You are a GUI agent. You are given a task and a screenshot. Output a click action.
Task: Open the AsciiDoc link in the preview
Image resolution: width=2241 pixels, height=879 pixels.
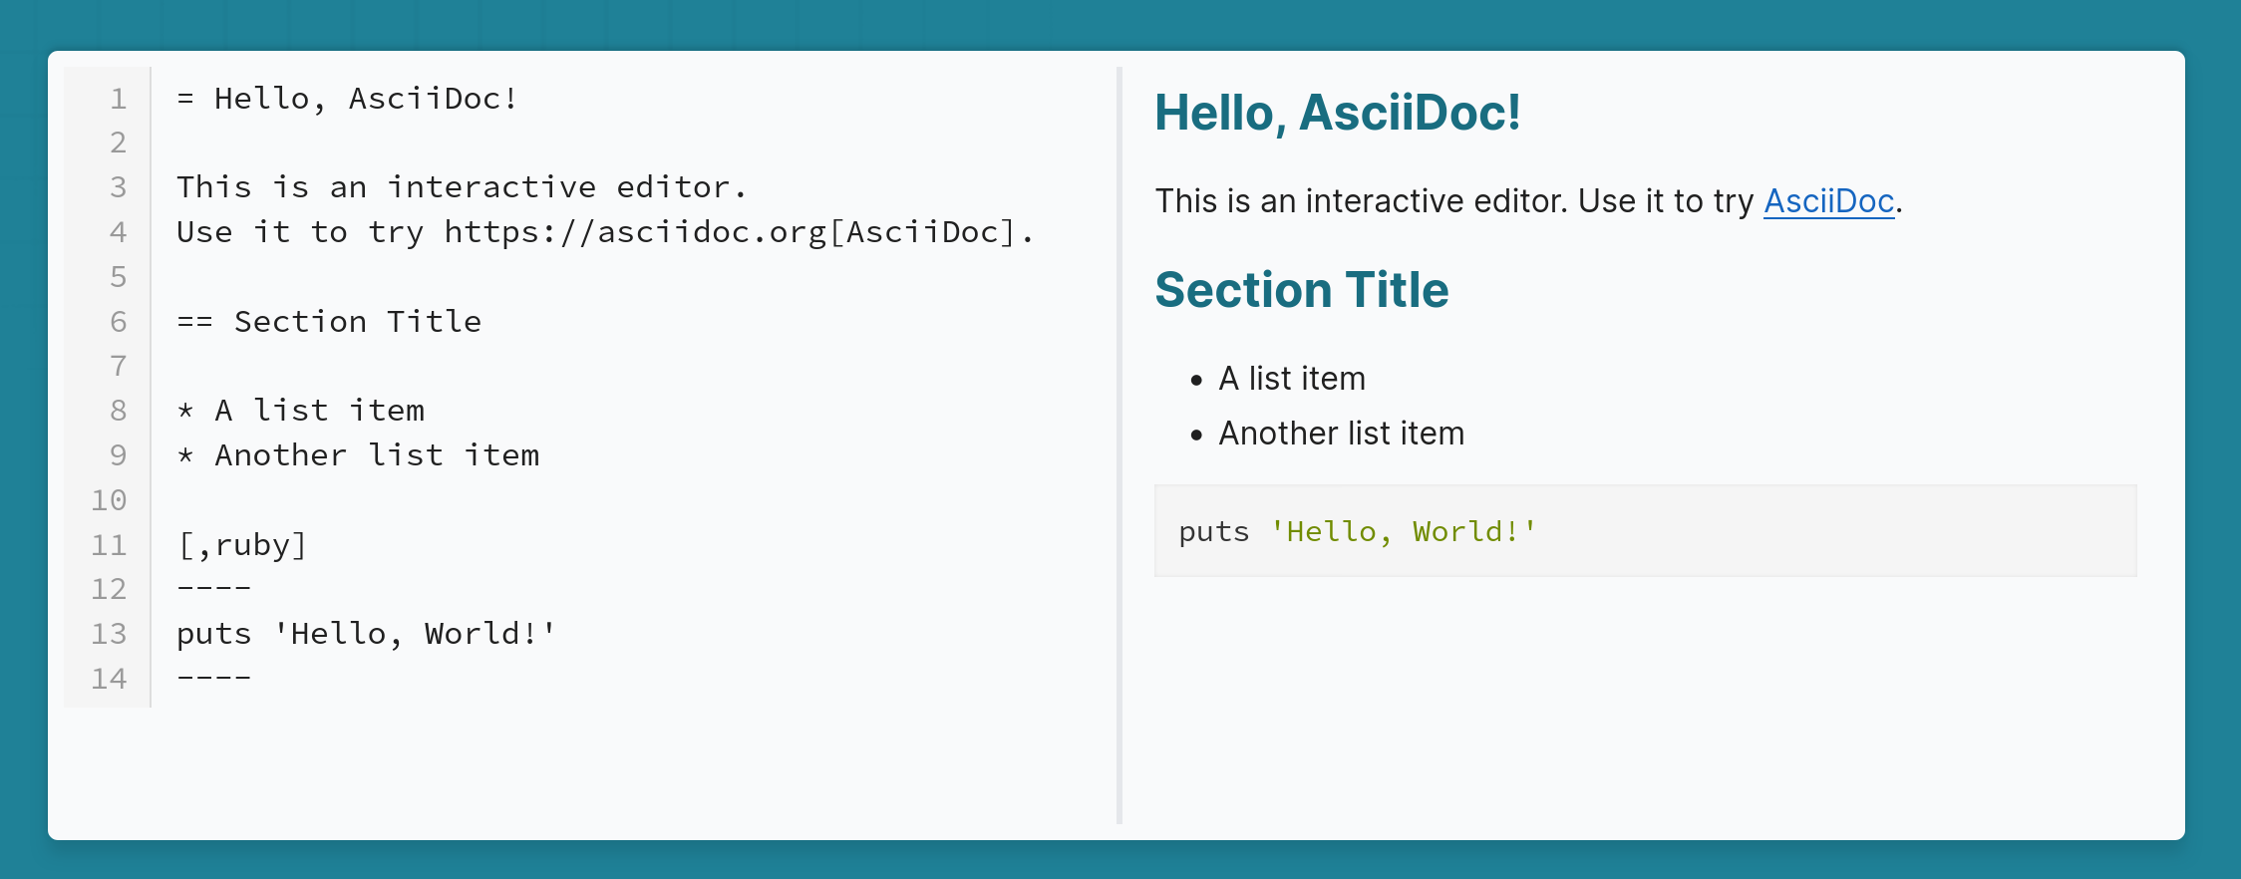point(1828,201)
